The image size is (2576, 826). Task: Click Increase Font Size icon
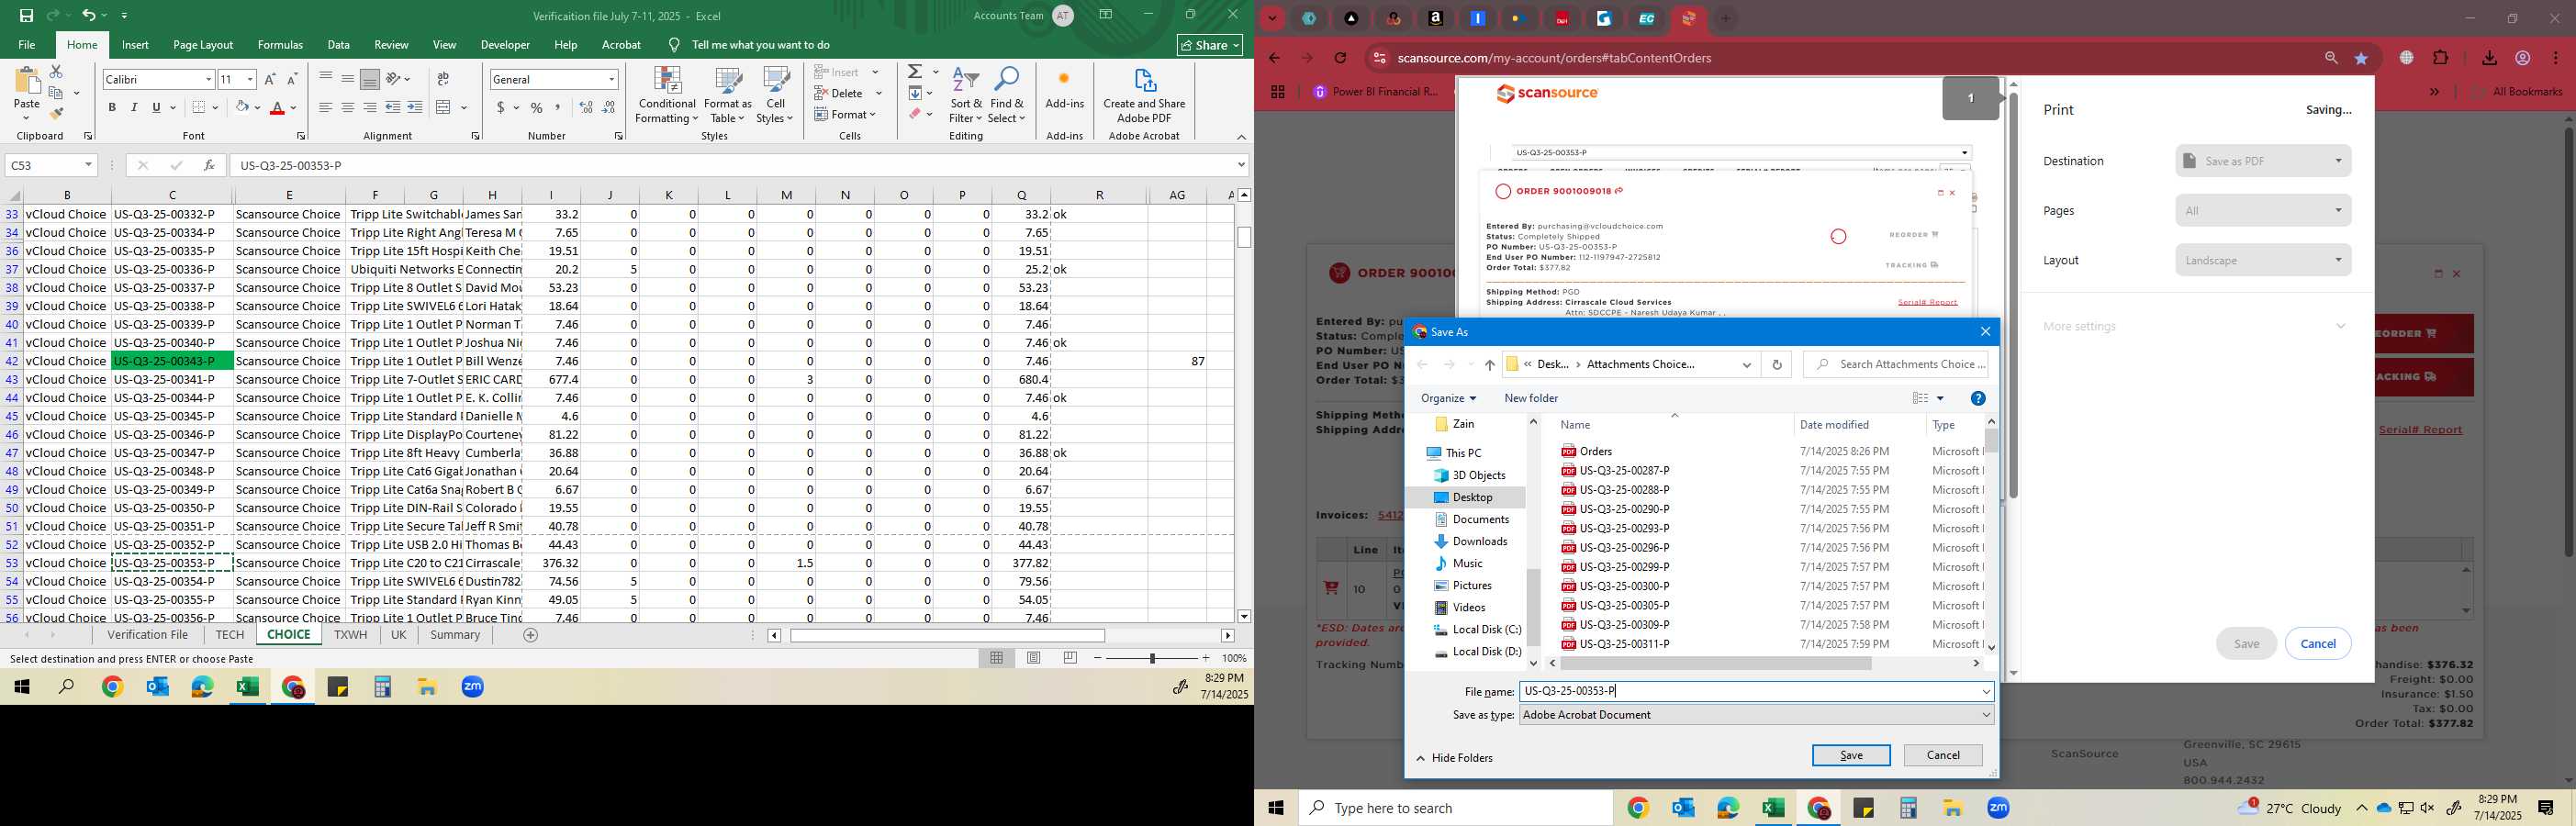coord(270,79)
